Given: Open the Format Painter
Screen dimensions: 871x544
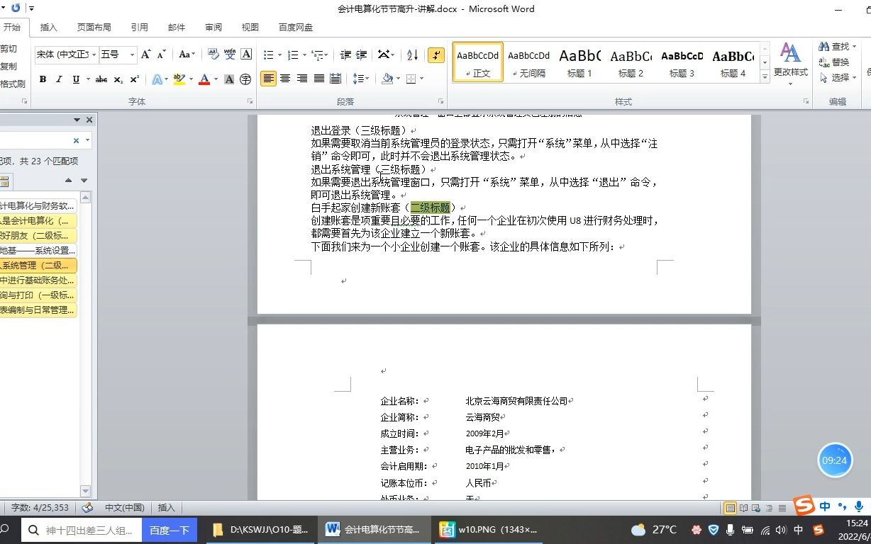Looking at the screenshot, I should coord(14,80).
